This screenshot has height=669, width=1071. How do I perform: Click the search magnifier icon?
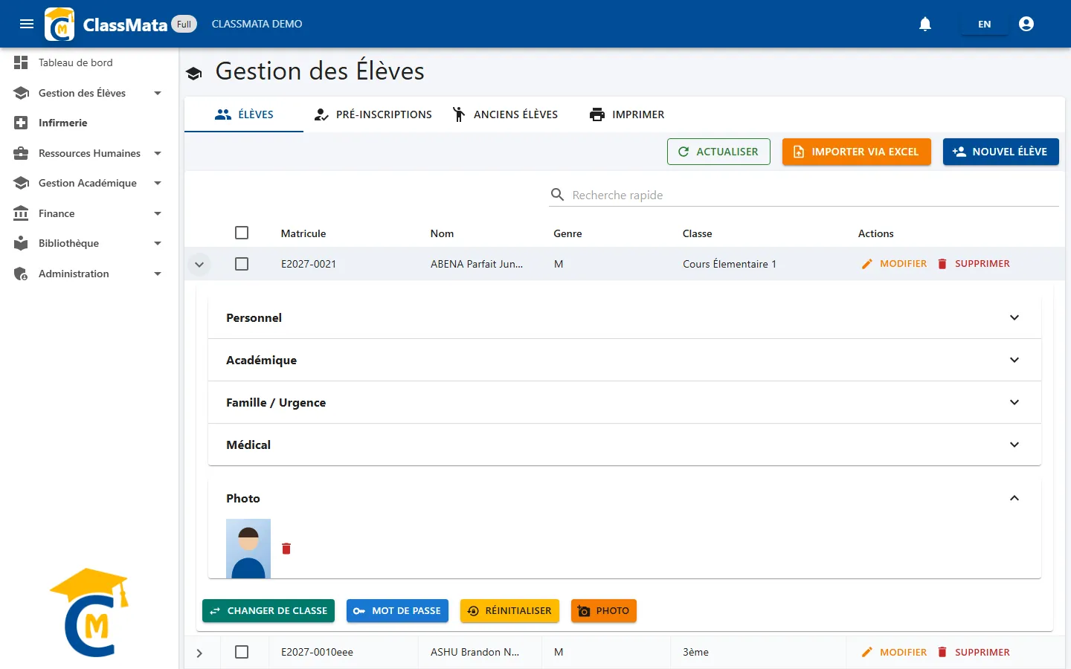tap(557, 195)
